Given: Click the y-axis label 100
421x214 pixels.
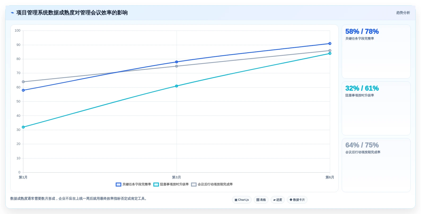Looking at the screenshot, I should [x=17, y=31].
